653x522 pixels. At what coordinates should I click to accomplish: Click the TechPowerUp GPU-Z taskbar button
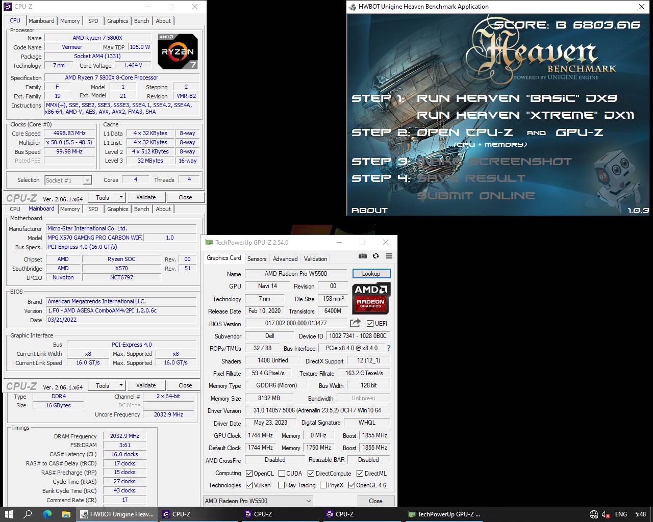point(444,514)
